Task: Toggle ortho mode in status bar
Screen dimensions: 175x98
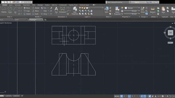Action: (x=129, y=96)
